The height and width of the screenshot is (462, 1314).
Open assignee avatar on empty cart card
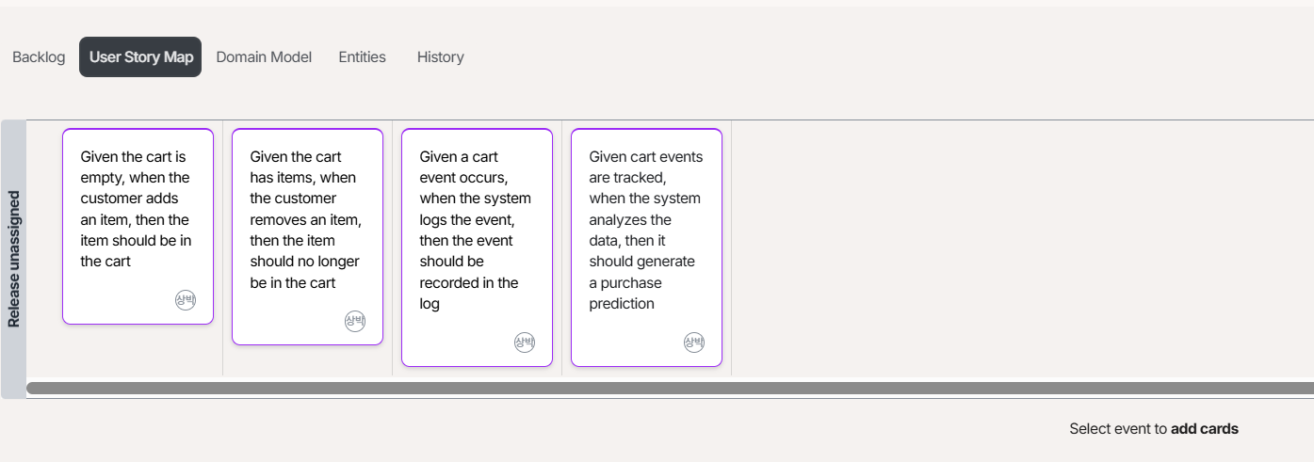185,300
